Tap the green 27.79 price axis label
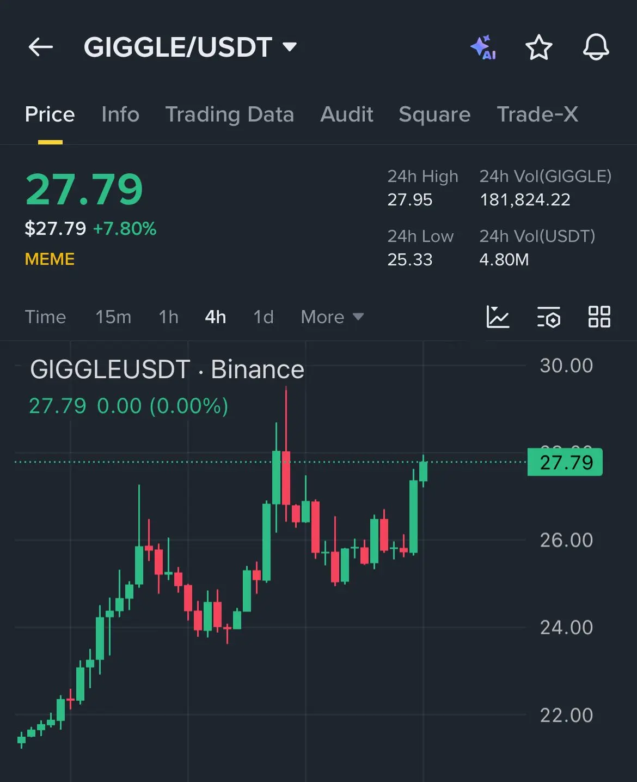637x782 pixels. [x=565, y=462]
